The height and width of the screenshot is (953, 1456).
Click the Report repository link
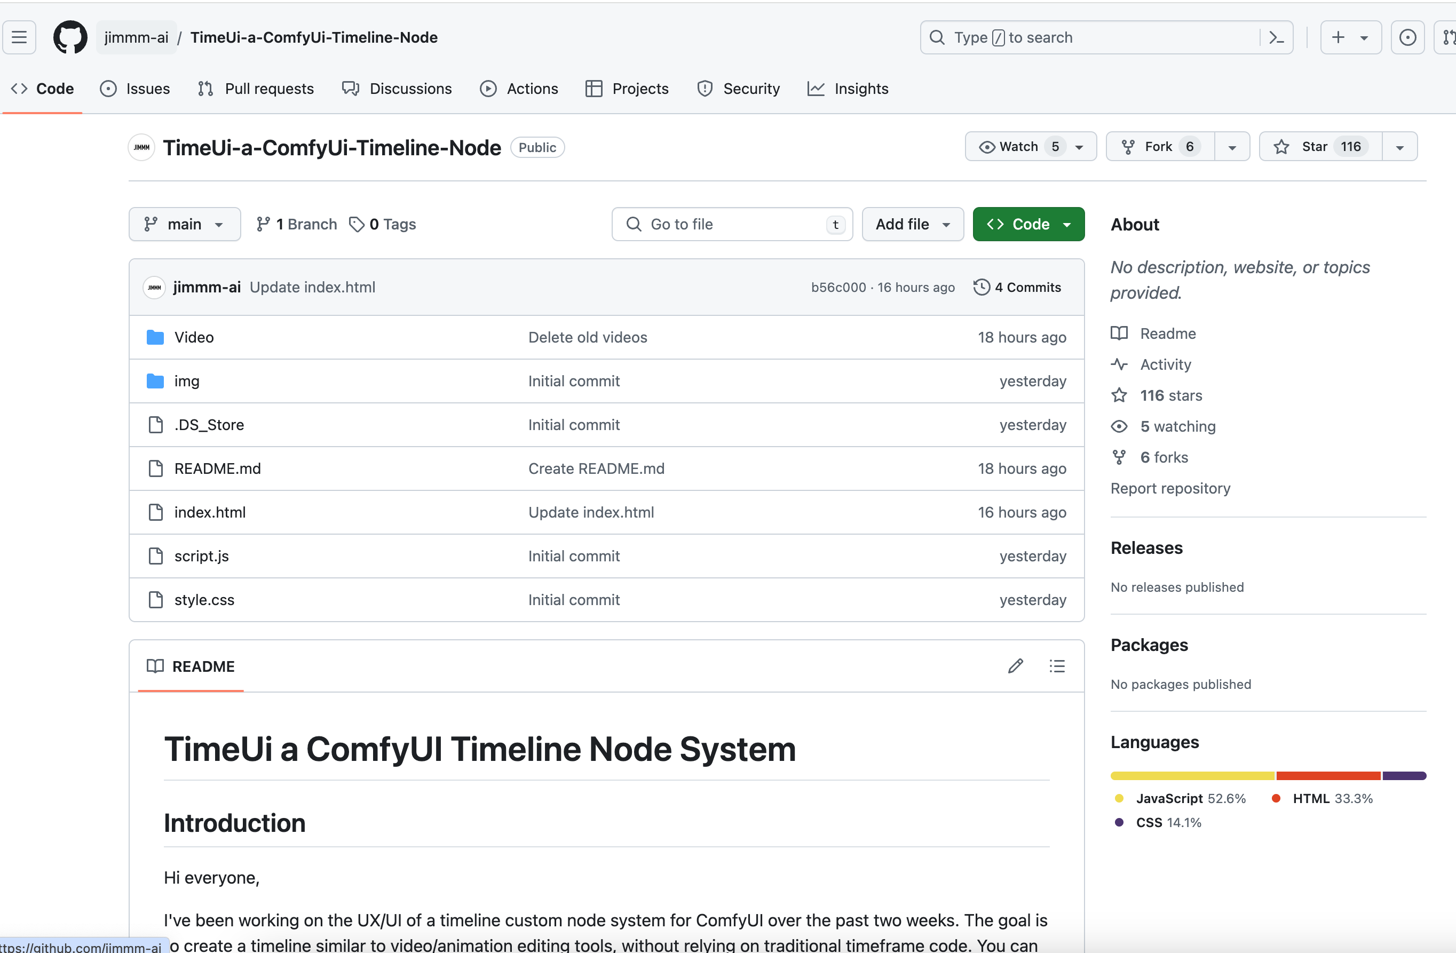[1170, 488]
